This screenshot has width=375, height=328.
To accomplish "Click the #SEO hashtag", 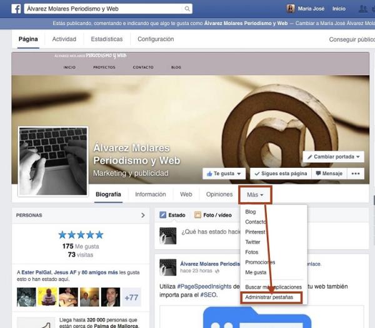I will pyautogui.click(x=208, y=295).
